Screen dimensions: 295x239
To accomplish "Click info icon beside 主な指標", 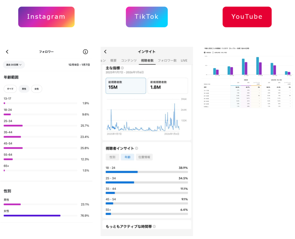I will tap(122, 68).
